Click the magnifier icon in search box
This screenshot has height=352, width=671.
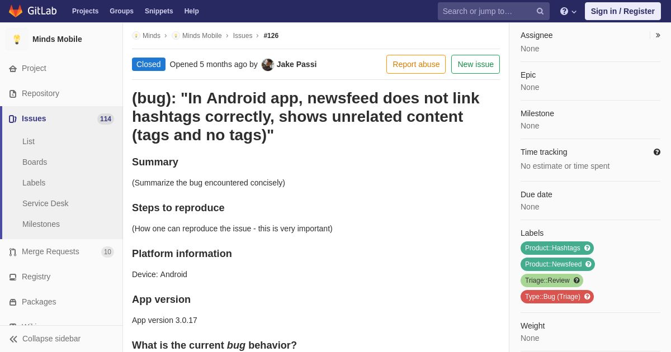[540, 11]
